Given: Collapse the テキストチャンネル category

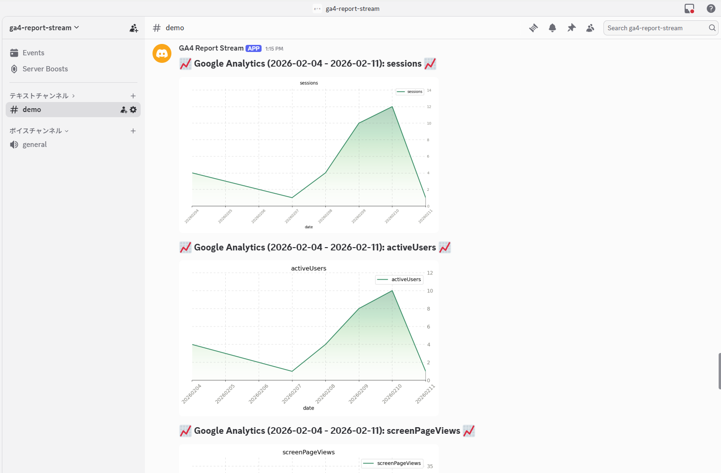Looking at the screenshot, I should (x=42, y=95).
